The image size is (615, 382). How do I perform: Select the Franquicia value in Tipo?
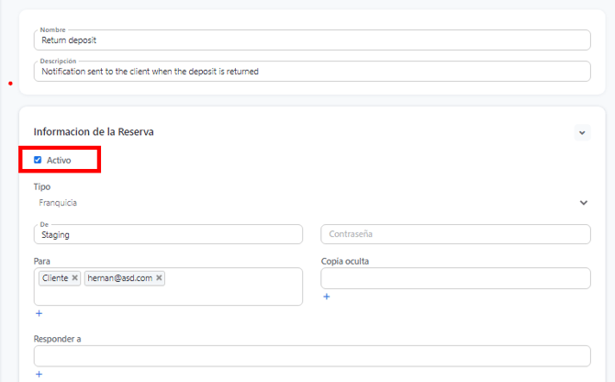coord(59,203)
